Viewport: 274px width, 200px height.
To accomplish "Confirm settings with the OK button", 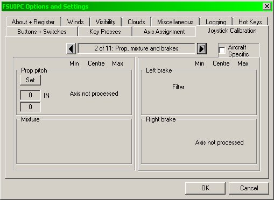I will click(205, 188).
